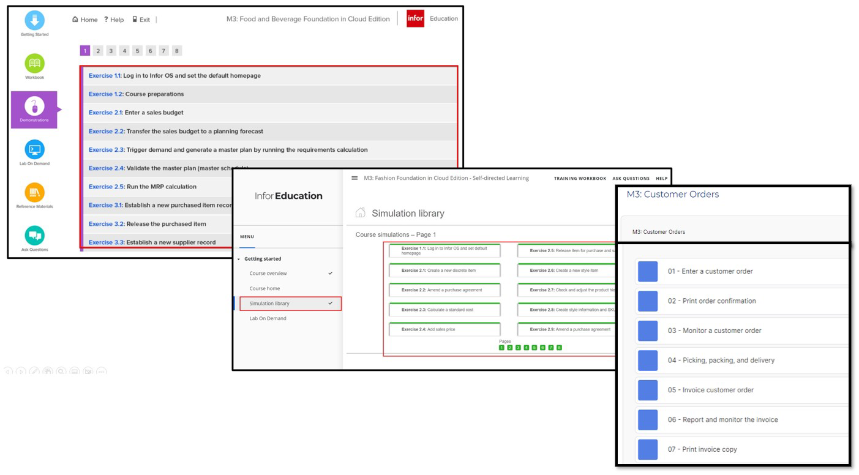This screenshot has height=475, width=859.
Task: Open Exercise 2.3: Calculate a standard cost
Action: (445, 310)
